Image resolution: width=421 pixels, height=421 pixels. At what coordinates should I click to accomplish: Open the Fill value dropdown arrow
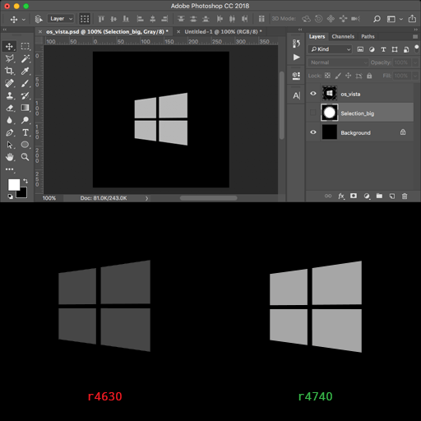click(x=415, y=76)
